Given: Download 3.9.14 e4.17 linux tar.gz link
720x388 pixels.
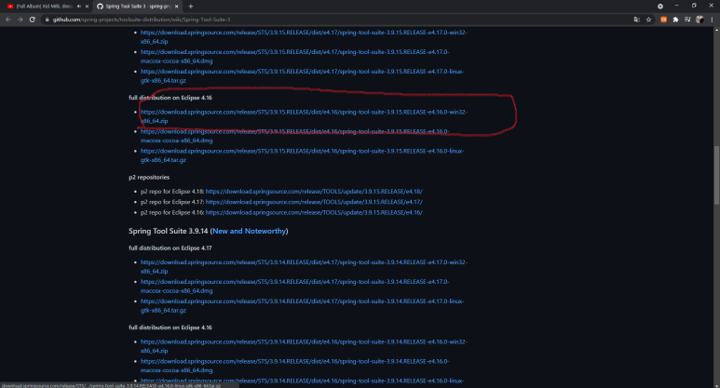Looking at the screenshot, I should (x=302, y=305).
